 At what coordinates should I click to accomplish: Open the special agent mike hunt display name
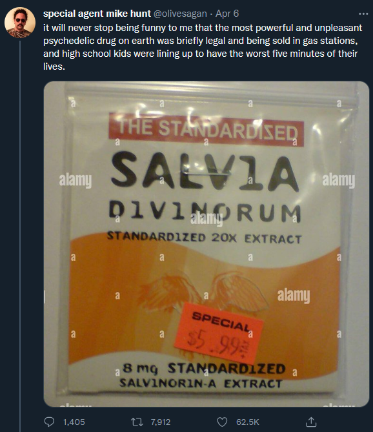point(97,14)
